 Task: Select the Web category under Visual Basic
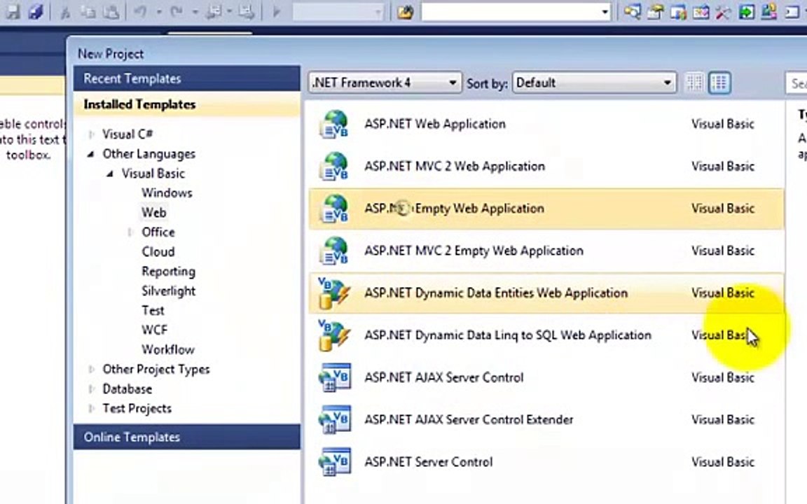154,212
